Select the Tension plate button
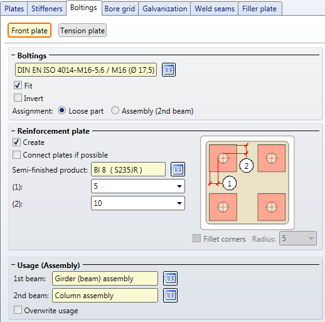The height and width of the screenshot is (322, 325). click(x=82, y=31)
